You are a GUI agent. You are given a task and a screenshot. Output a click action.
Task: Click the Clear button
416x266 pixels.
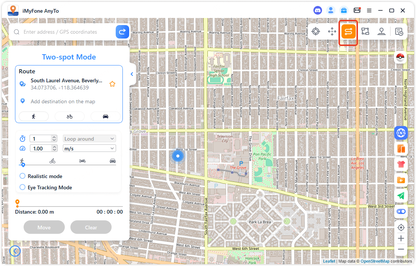(91, 227)
